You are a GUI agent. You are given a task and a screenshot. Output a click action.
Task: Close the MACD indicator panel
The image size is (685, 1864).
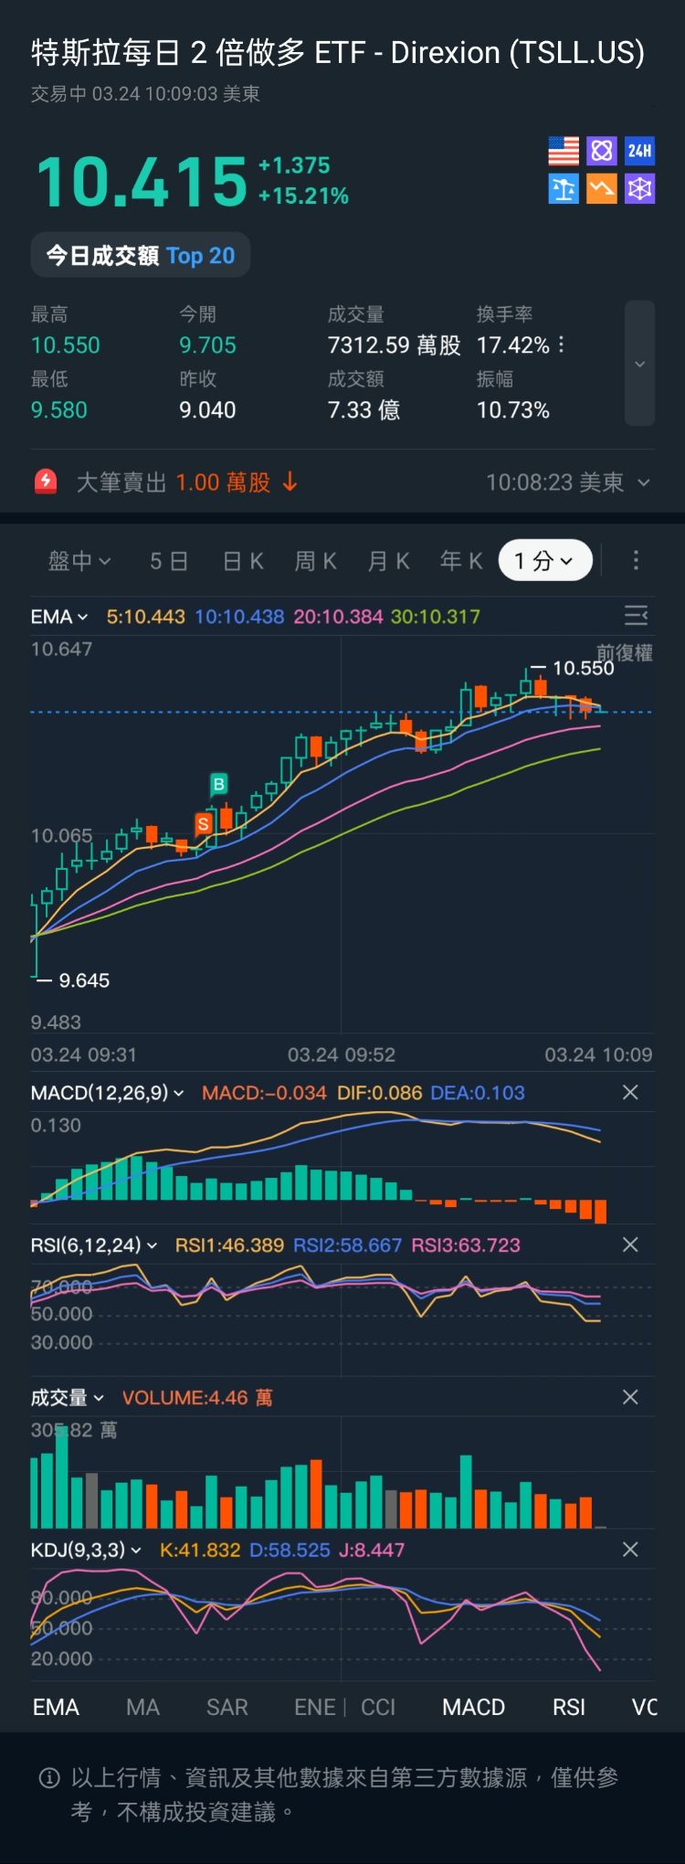[630, 1093]
